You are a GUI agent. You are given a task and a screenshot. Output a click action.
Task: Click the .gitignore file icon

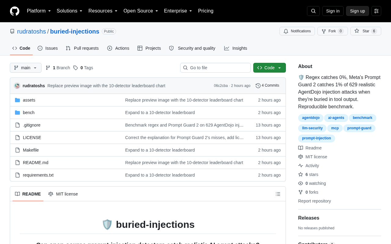(x=17, y=125)
